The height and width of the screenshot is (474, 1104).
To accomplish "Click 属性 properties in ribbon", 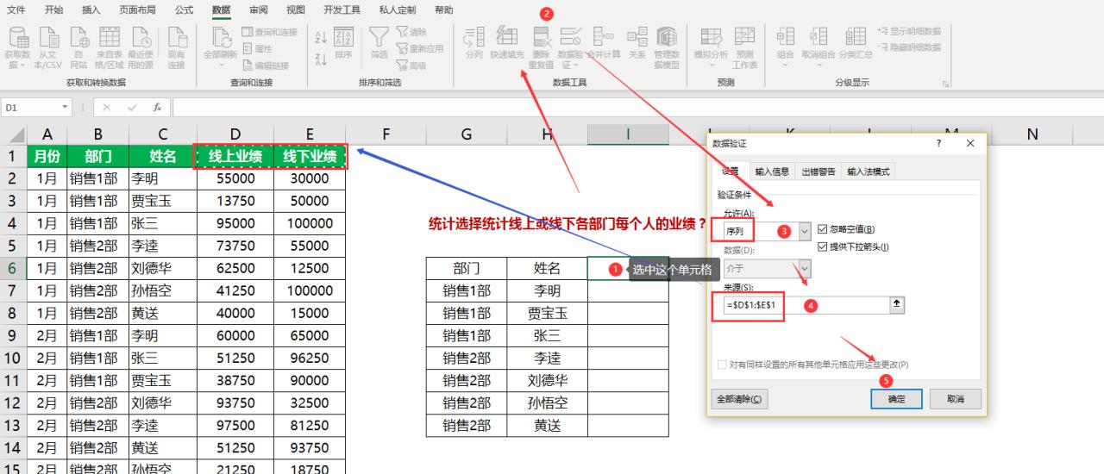I will (257, 48).
